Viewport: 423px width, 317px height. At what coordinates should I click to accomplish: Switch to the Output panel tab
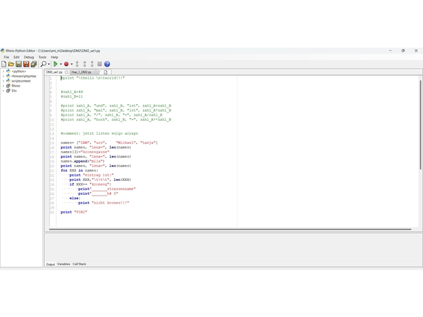click(50, 264)
